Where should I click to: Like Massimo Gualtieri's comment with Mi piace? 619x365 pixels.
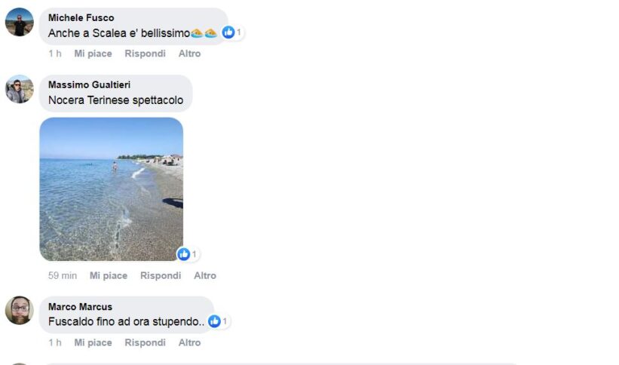click(109, 276)
